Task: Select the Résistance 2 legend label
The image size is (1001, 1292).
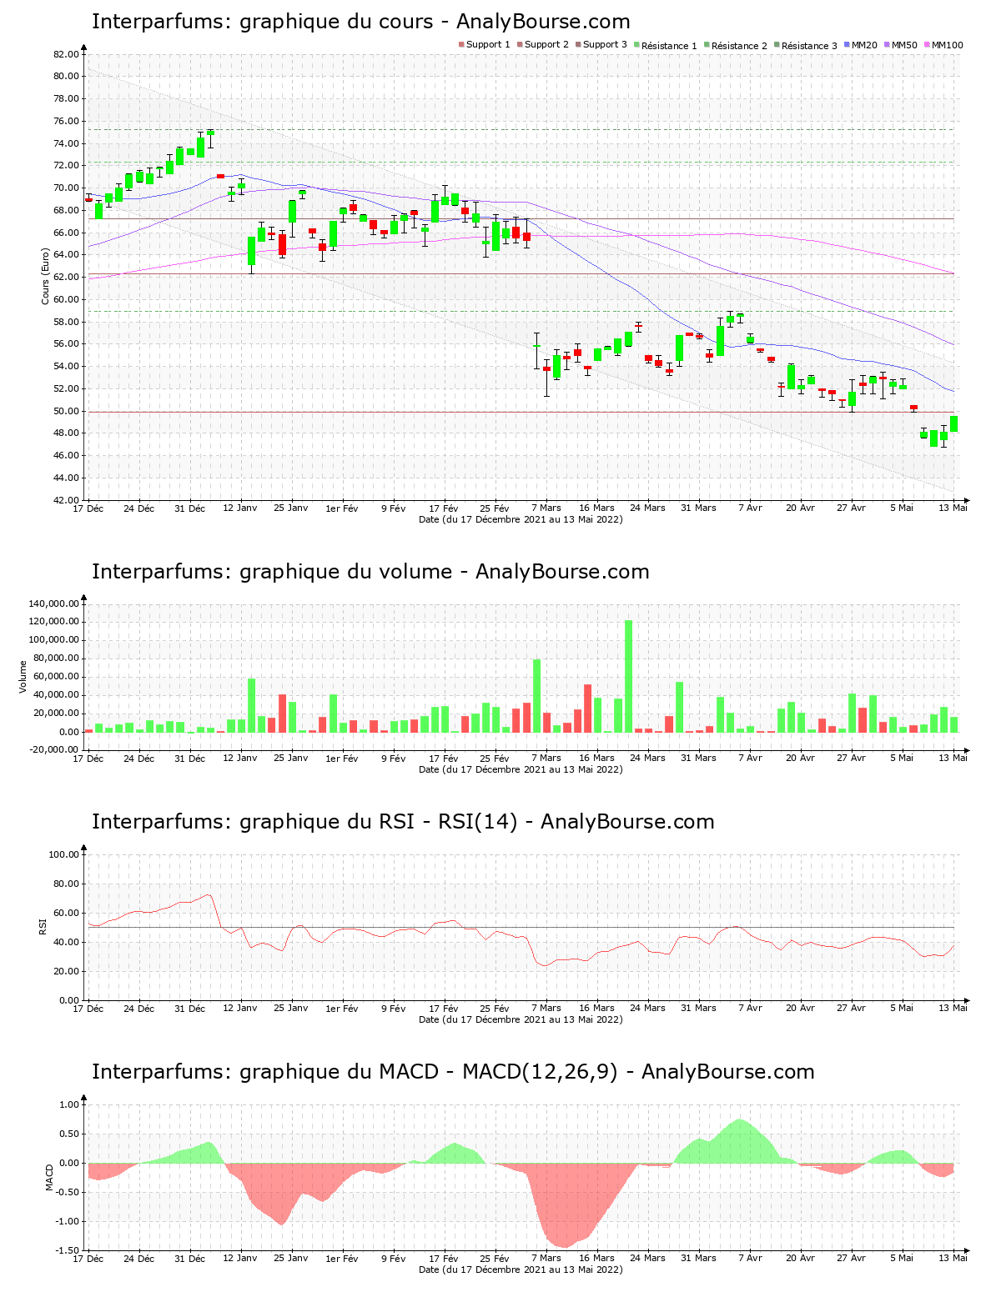Action: click(x=739, y=45)
